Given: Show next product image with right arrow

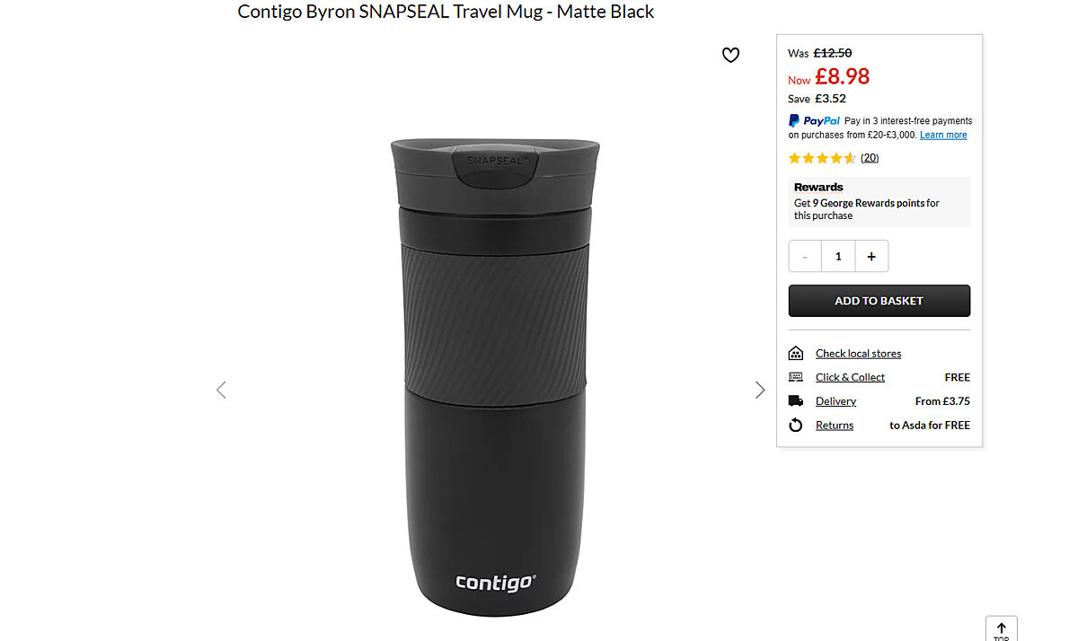Looking at the screenshot, I should (760, 390).
